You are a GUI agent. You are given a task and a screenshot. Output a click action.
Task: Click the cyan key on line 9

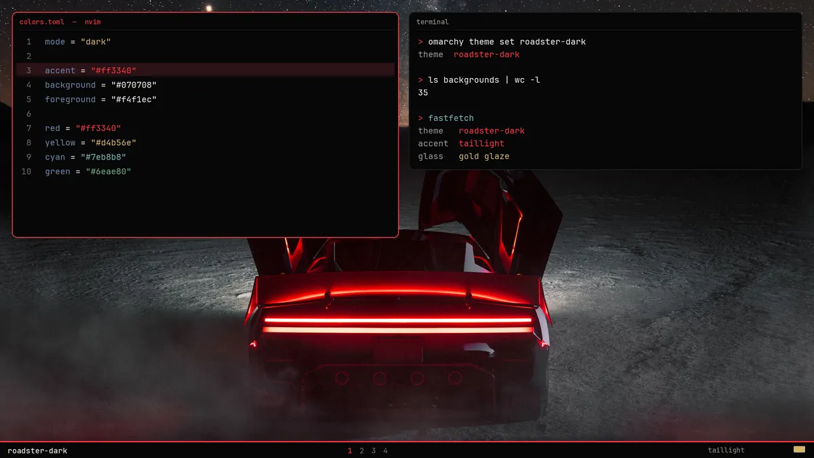56,157
